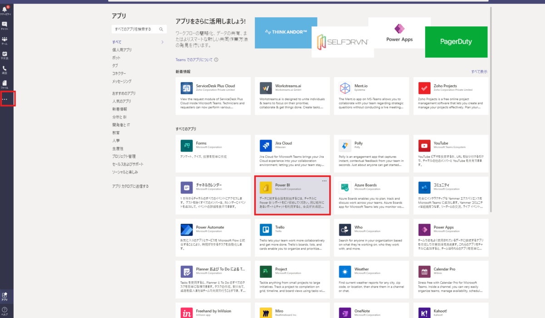Select セールスおよびサポート category
The image size is (545, 318).
coord(128,164)
